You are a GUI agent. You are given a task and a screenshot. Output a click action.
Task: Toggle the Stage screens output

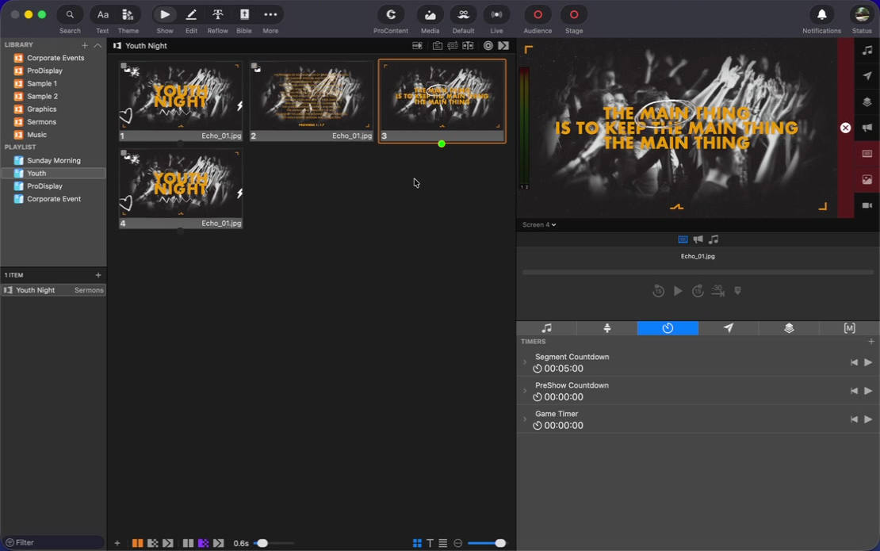pos(573,14)
